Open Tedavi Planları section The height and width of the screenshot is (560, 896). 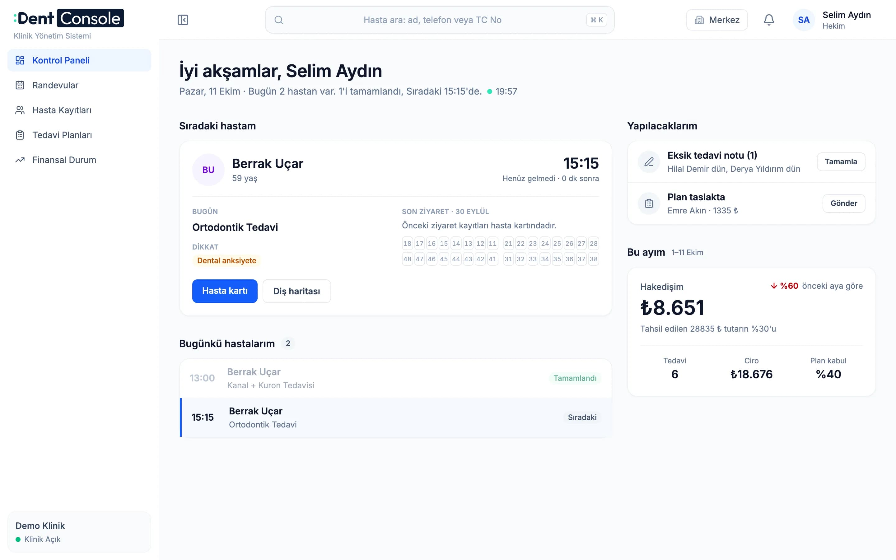click(79, 135)
